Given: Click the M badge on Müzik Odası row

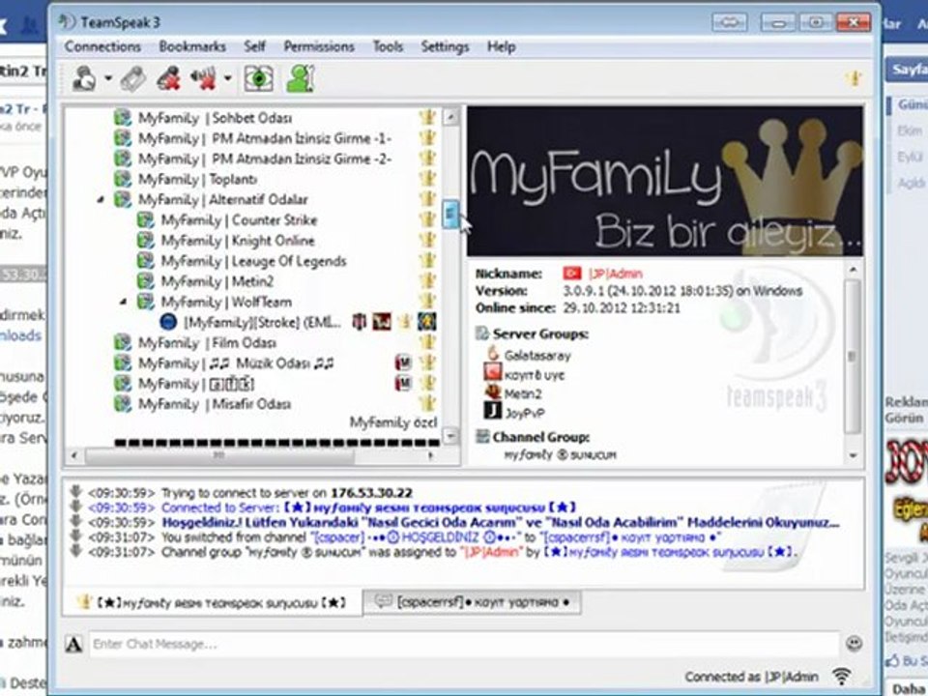Looking at the screenshot, I should [403, 362].
